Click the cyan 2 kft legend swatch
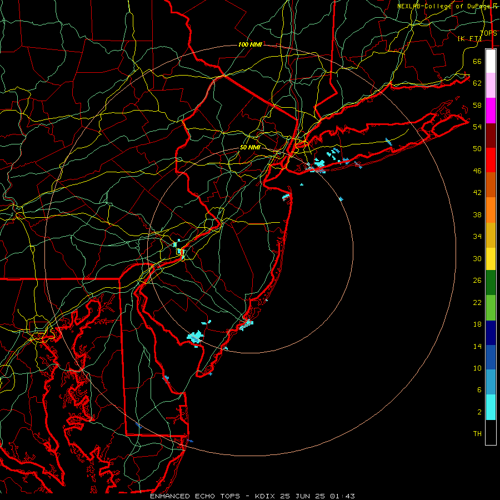This screenshot has height=500, width=500. (491, 407)
